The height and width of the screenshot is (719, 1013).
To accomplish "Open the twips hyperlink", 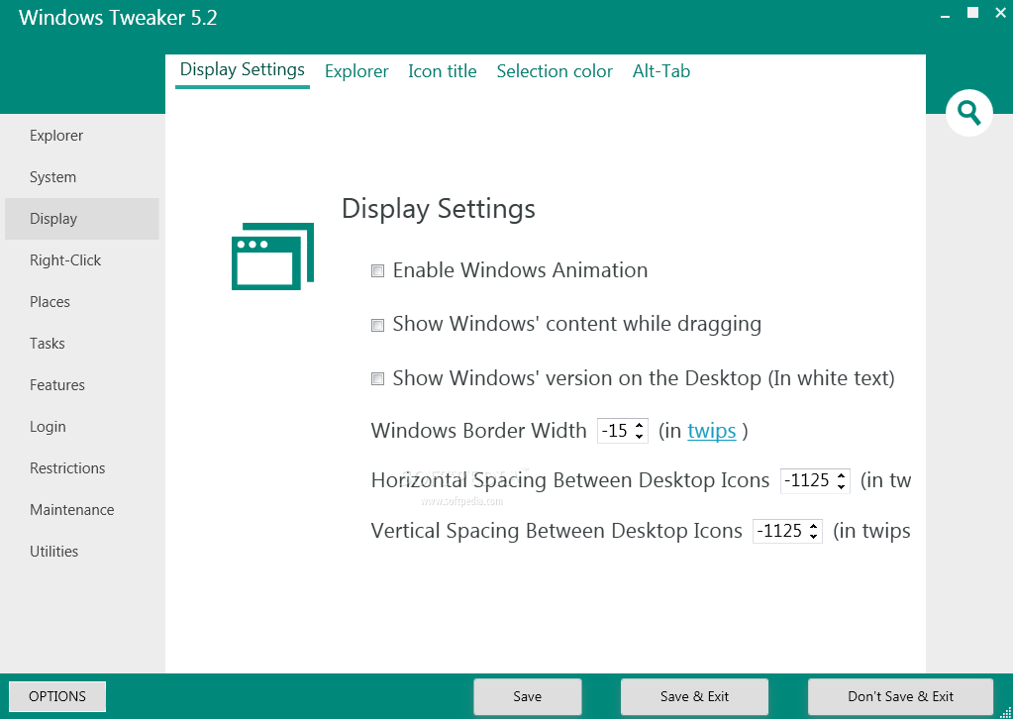I will (x=711, y=431).
